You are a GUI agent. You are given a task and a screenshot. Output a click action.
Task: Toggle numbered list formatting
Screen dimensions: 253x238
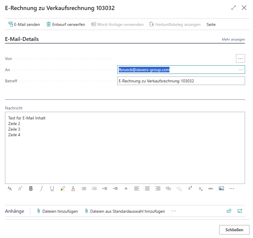point(94,188)
